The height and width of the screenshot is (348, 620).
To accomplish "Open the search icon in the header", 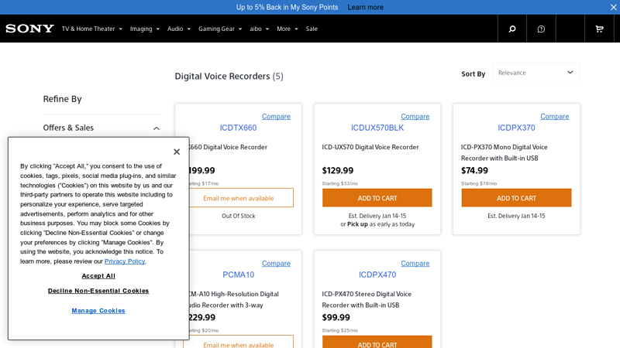I will point(512,29).
